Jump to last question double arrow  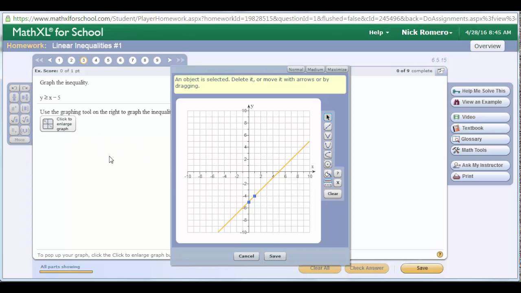point(180,60)
